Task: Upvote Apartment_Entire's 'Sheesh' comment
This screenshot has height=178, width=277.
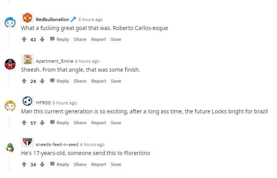Action: tap(24, 81)
